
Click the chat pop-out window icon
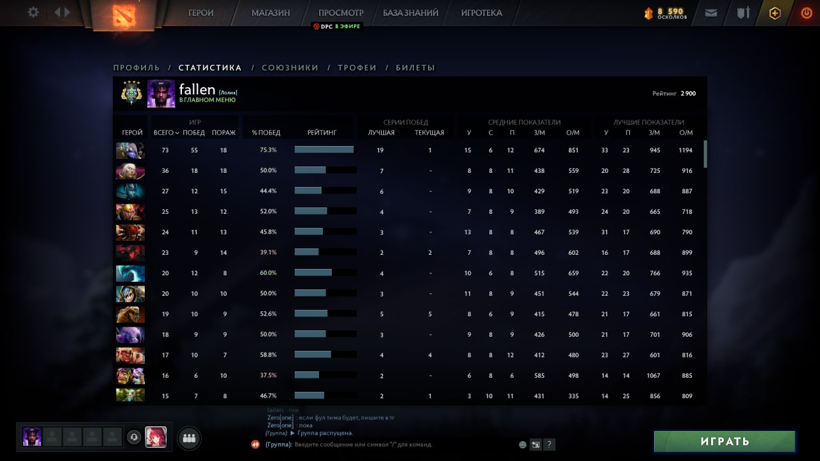[x=536, y=444]
